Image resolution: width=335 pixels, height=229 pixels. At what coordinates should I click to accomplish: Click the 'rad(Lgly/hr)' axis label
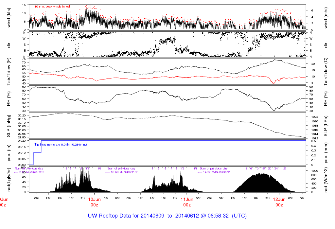click(9, 180)
